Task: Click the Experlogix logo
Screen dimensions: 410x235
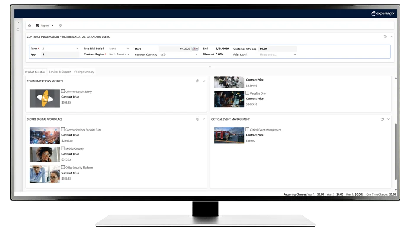Action: [383, 13]
